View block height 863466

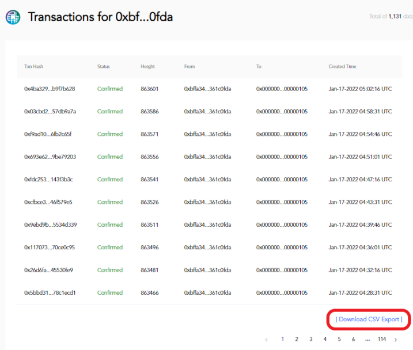[x=149, y=292]
